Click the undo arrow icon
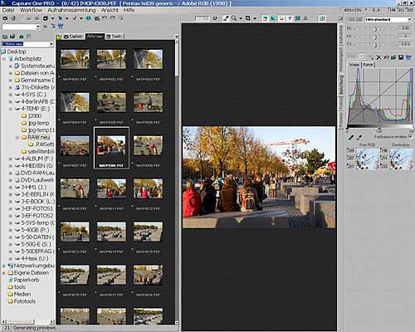The width and height of the screenshot is (415, 332). (x=105, y=18)
